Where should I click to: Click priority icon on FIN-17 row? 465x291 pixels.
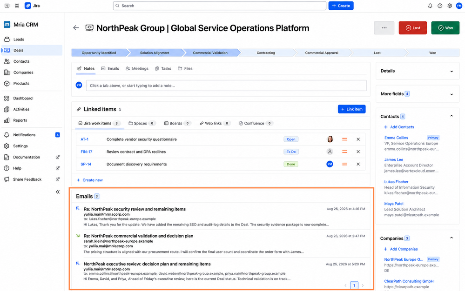[344, 152]
